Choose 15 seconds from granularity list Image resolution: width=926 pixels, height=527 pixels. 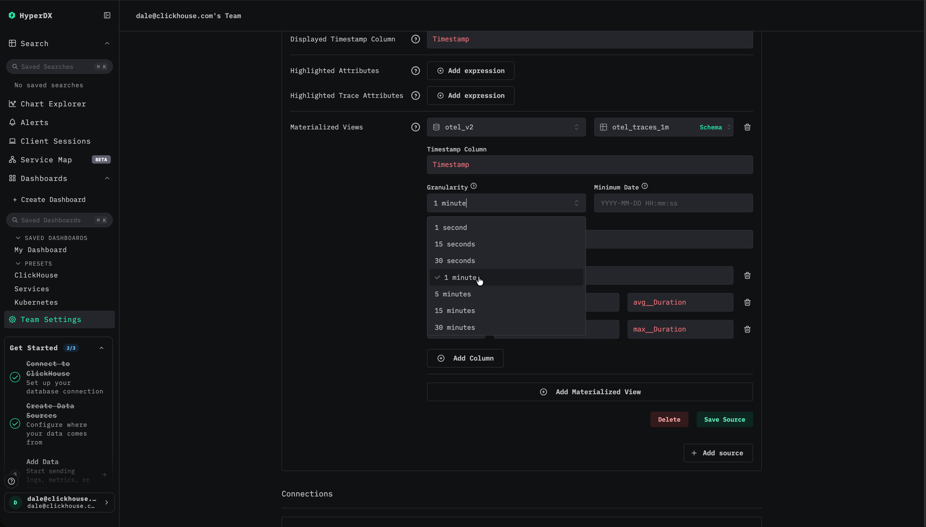pyautogui.click(x=454, y=244)
